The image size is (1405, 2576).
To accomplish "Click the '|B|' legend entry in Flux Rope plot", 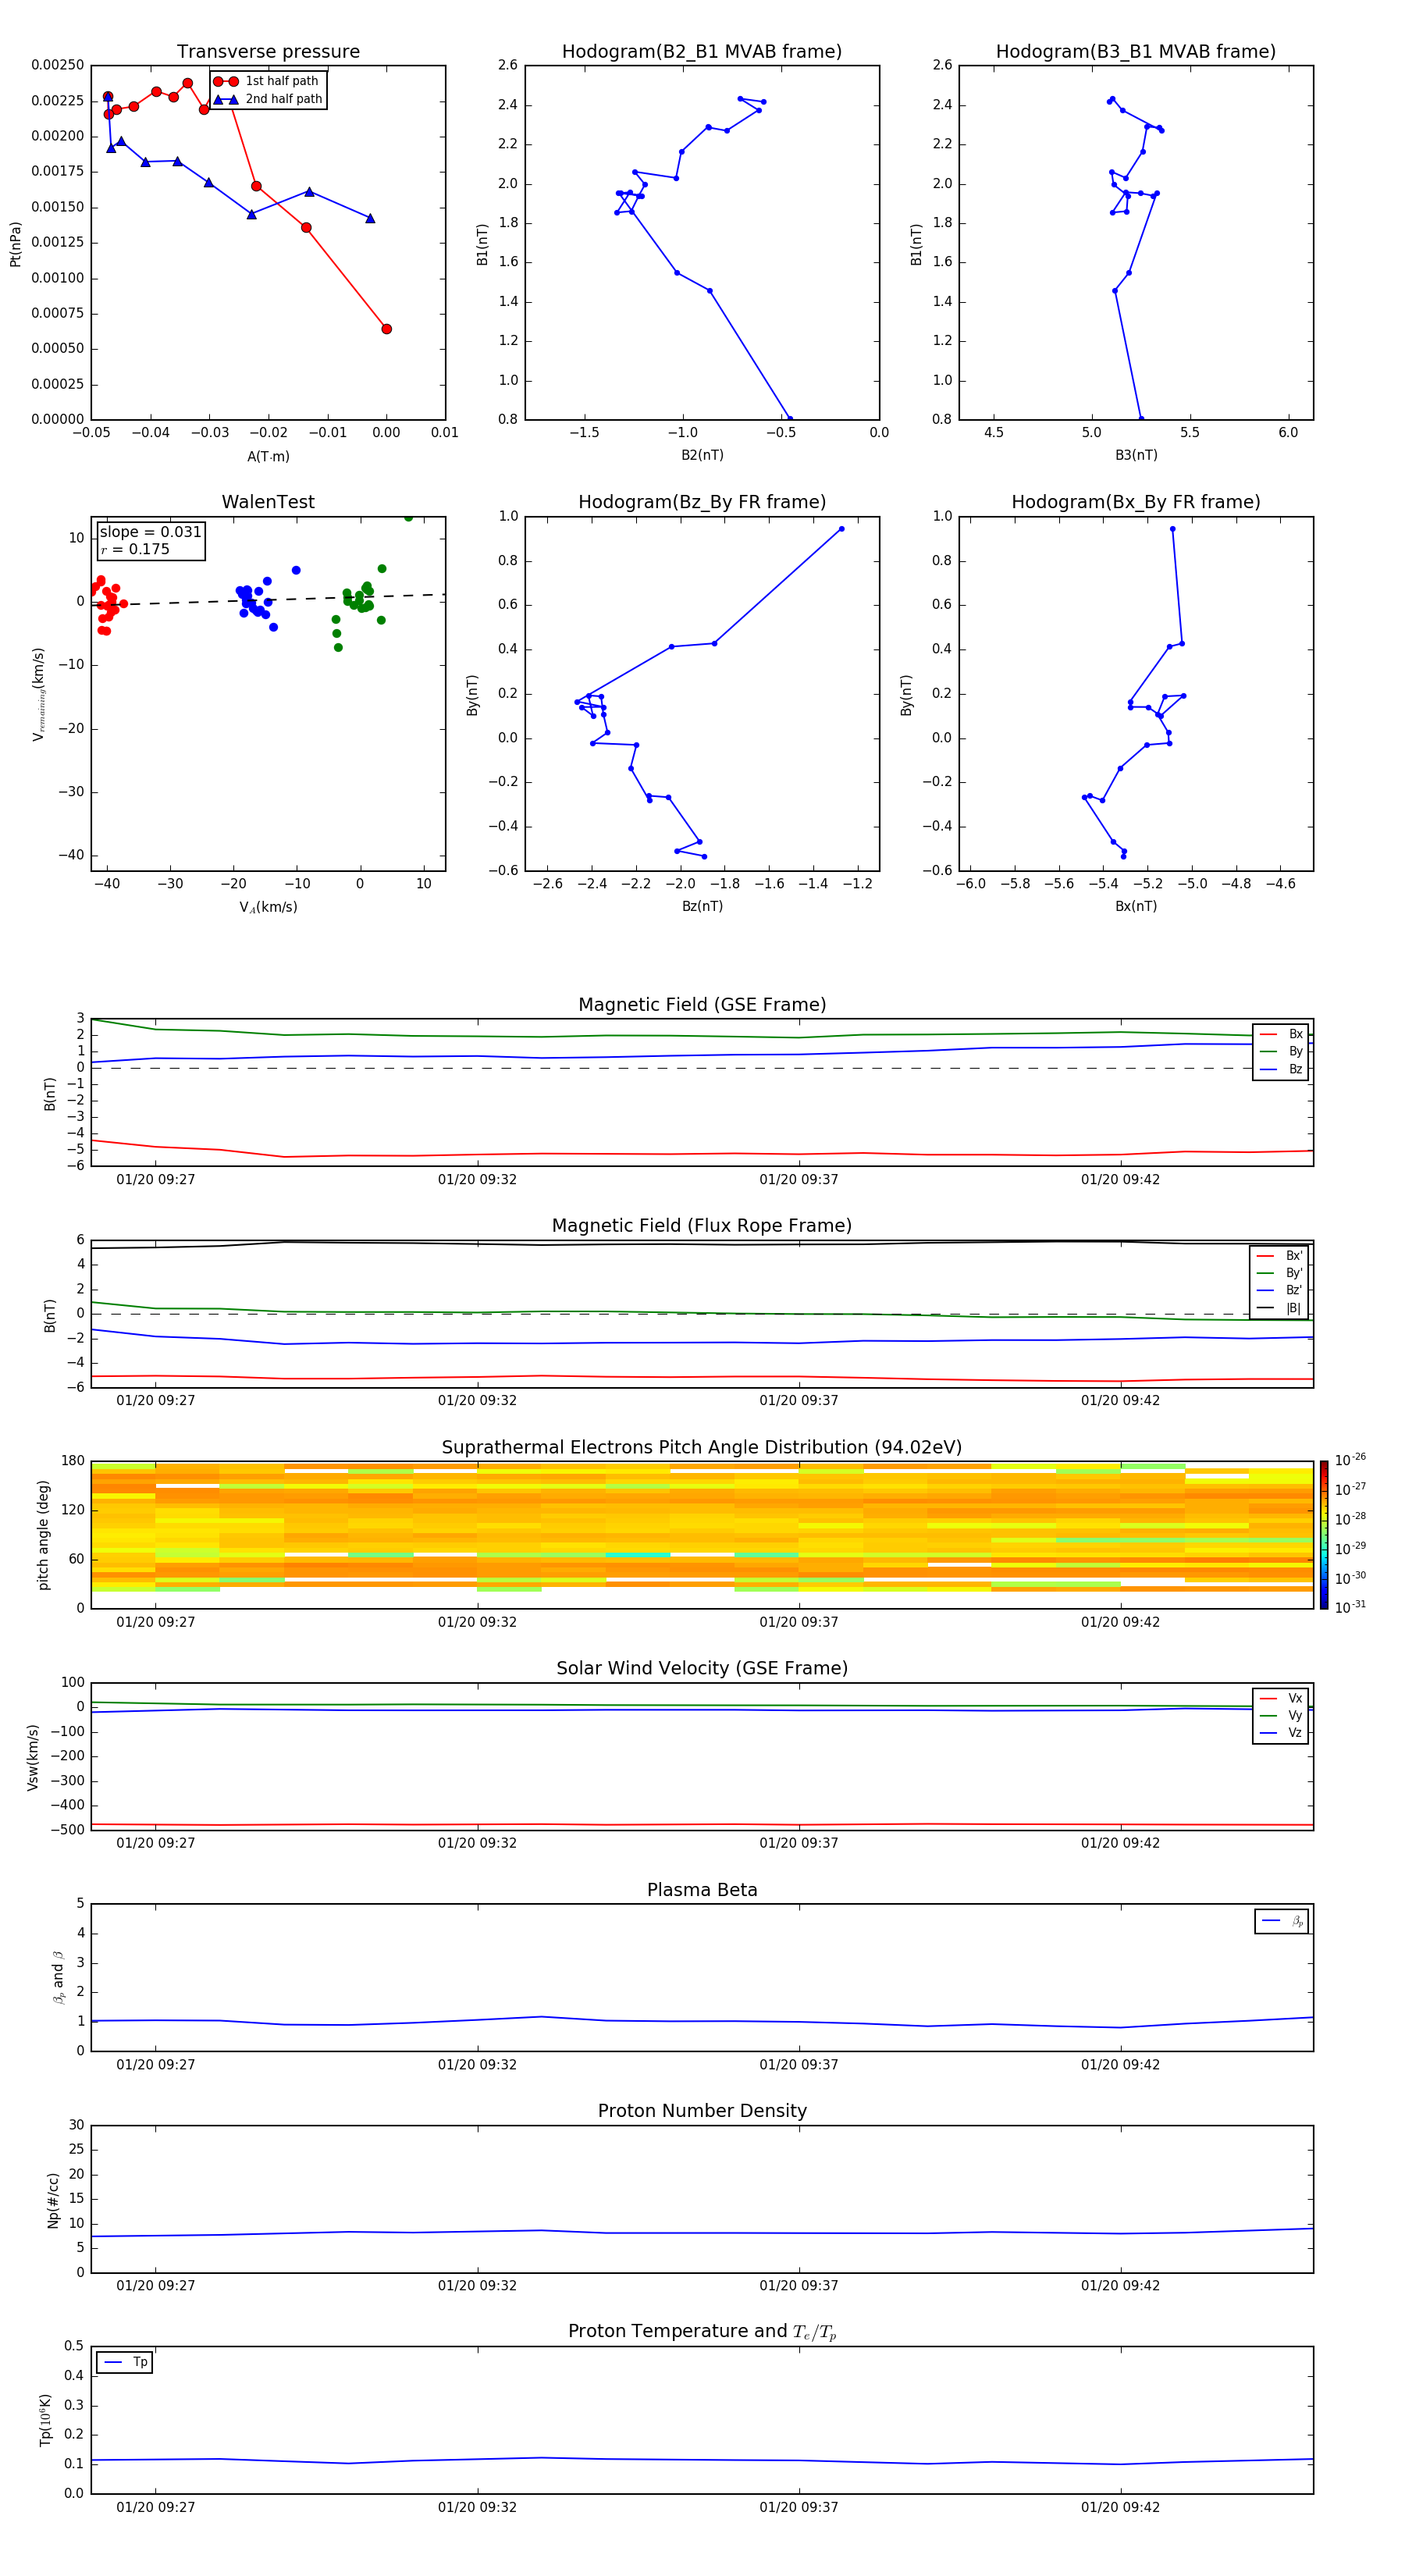I will [1280, 1308].
